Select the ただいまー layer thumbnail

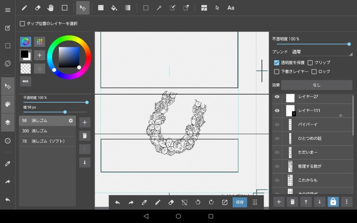coord(290,153)
